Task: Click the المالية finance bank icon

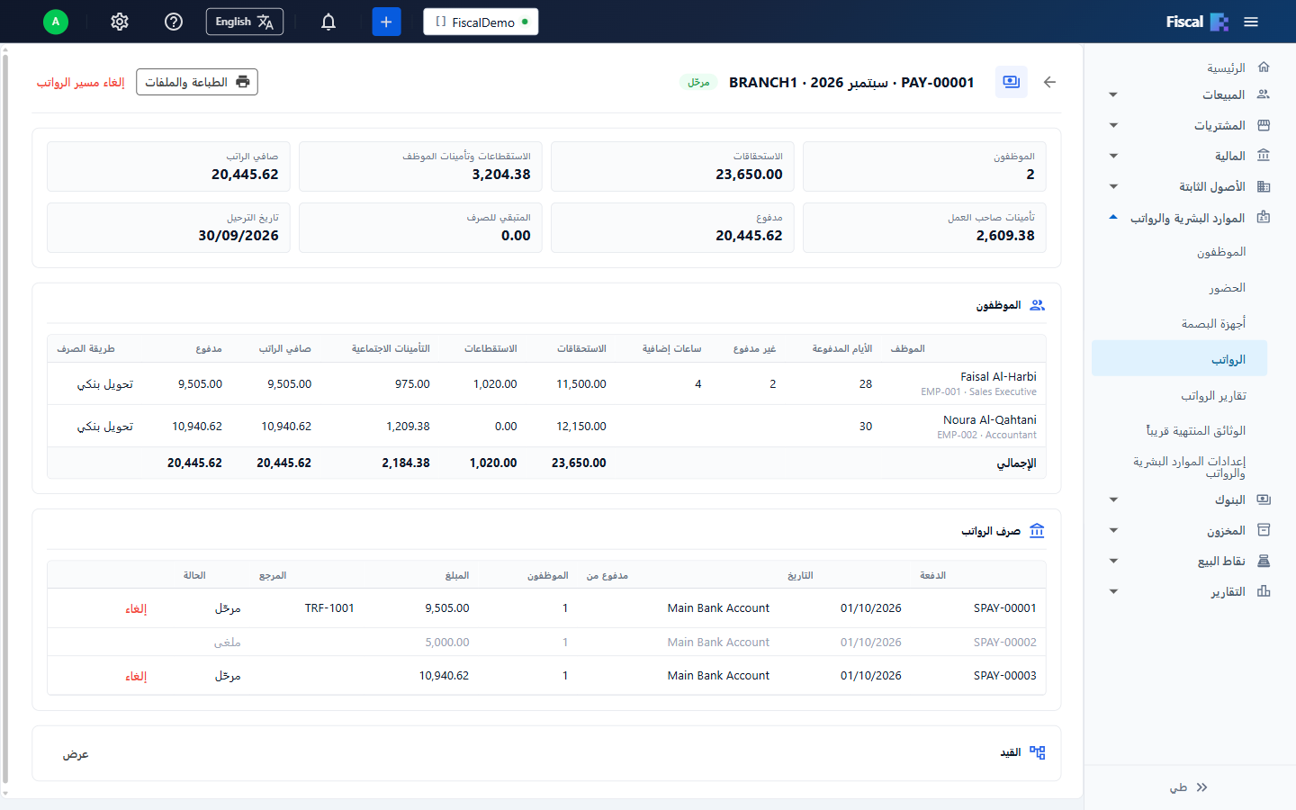Action: pyautogui.click(x=1264, y=156)
